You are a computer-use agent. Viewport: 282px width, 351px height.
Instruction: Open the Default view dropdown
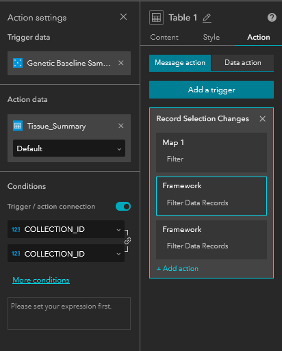(x=69, y=148)
